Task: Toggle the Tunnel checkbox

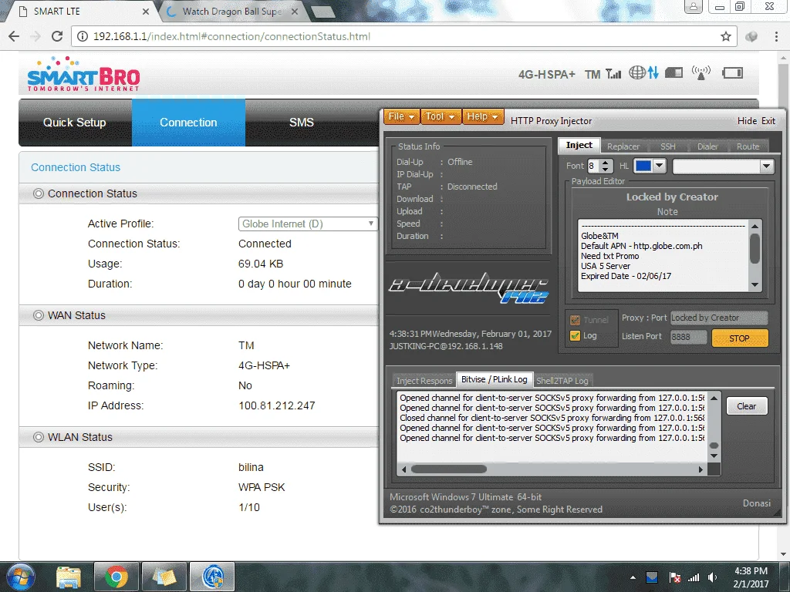Action: (575, 320)
